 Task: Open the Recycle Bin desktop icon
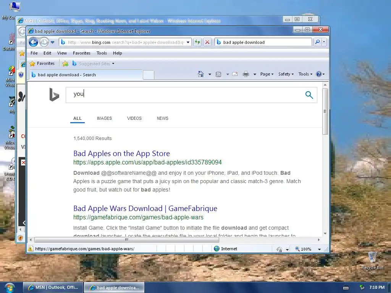(x=372, y=261)
